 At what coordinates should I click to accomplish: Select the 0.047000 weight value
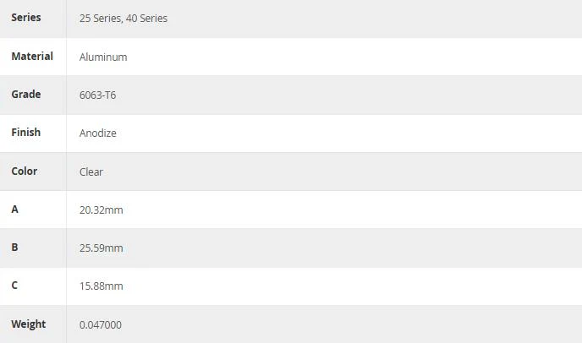coord(100,325)
